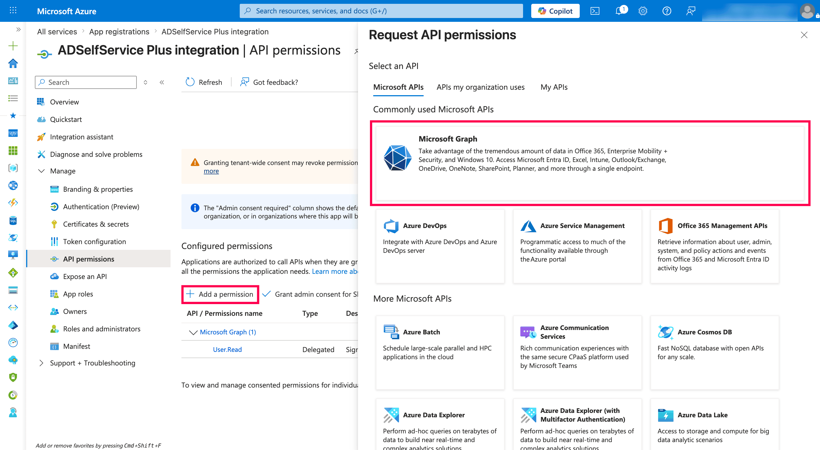The width and height of the screenshot is (820, 450).
Task: Open the Azure portal app launcher grid
Action: pyautogui.click(x=13, y=11)
